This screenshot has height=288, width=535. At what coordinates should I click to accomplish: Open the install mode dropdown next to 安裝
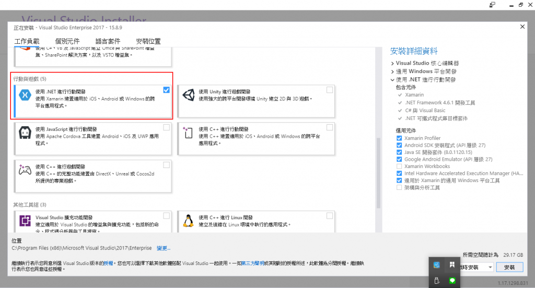tap(490, 267)
